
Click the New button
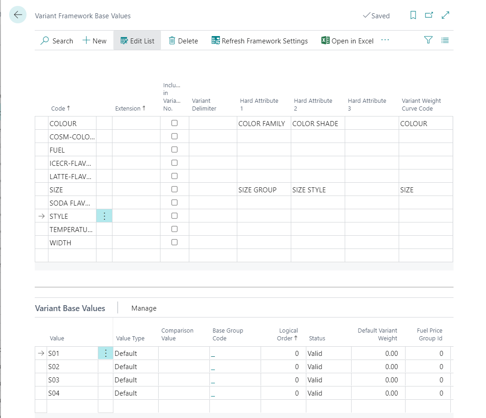coord(94,41)
